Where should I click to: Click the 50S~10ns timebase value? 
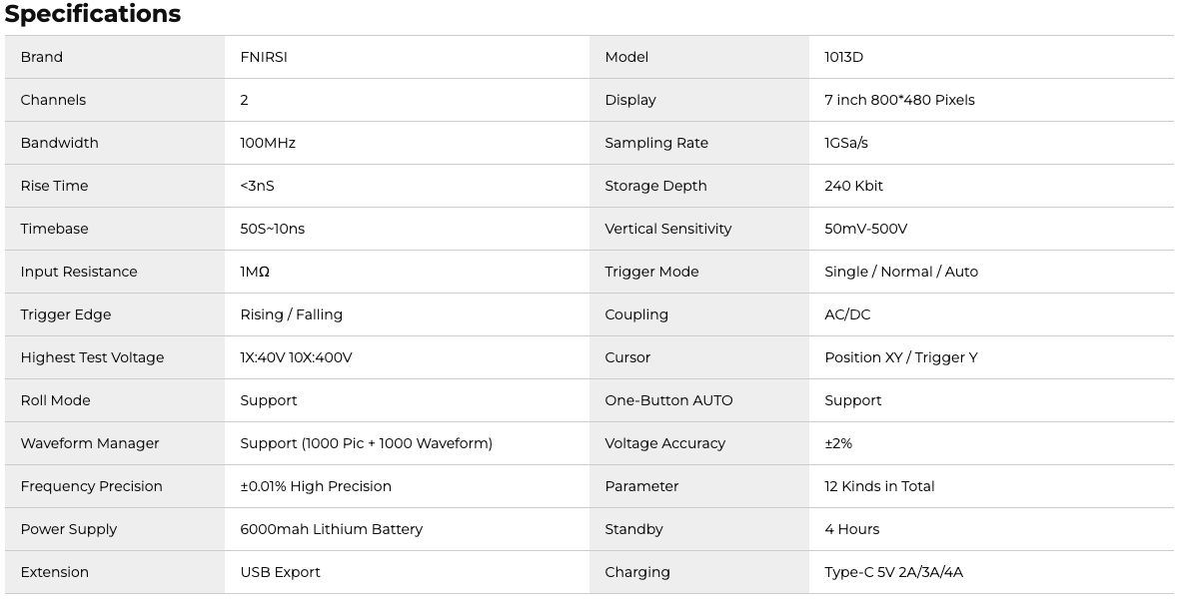(272, 229)
